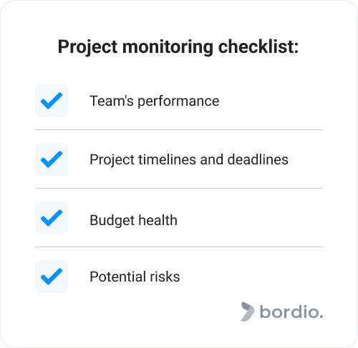Click the word "risks" in the last item
This screenshot has width=358, height=348.
(165, 277)
